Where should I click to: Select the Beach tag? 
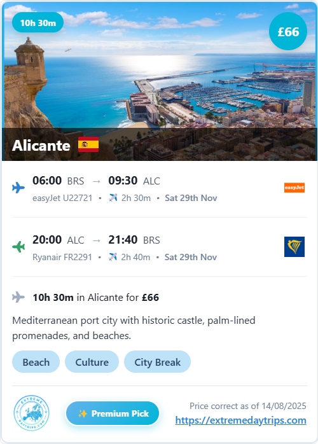point(36,362)
